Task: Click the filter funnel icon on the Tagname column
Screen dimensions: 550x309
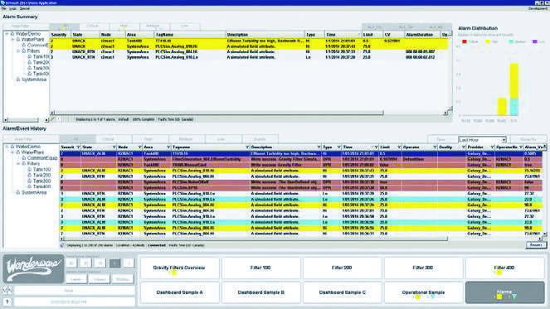Action: (247, 147)
